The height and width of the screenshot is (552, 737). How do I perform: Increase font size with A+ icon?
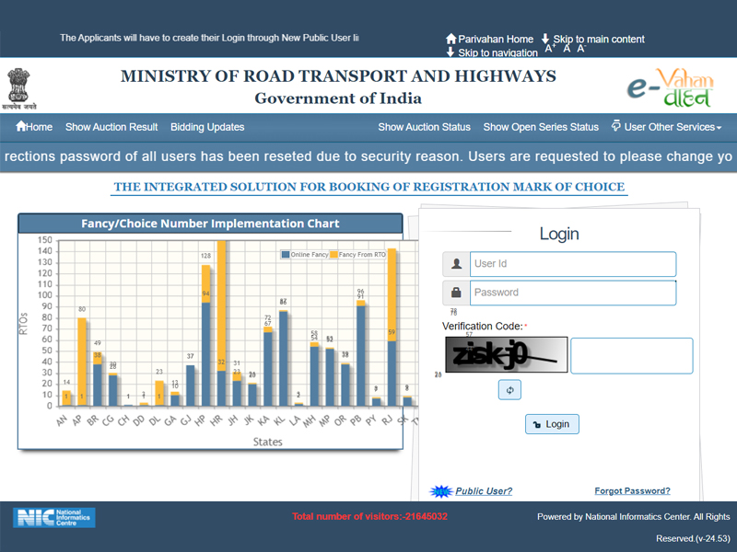(550, 49)
